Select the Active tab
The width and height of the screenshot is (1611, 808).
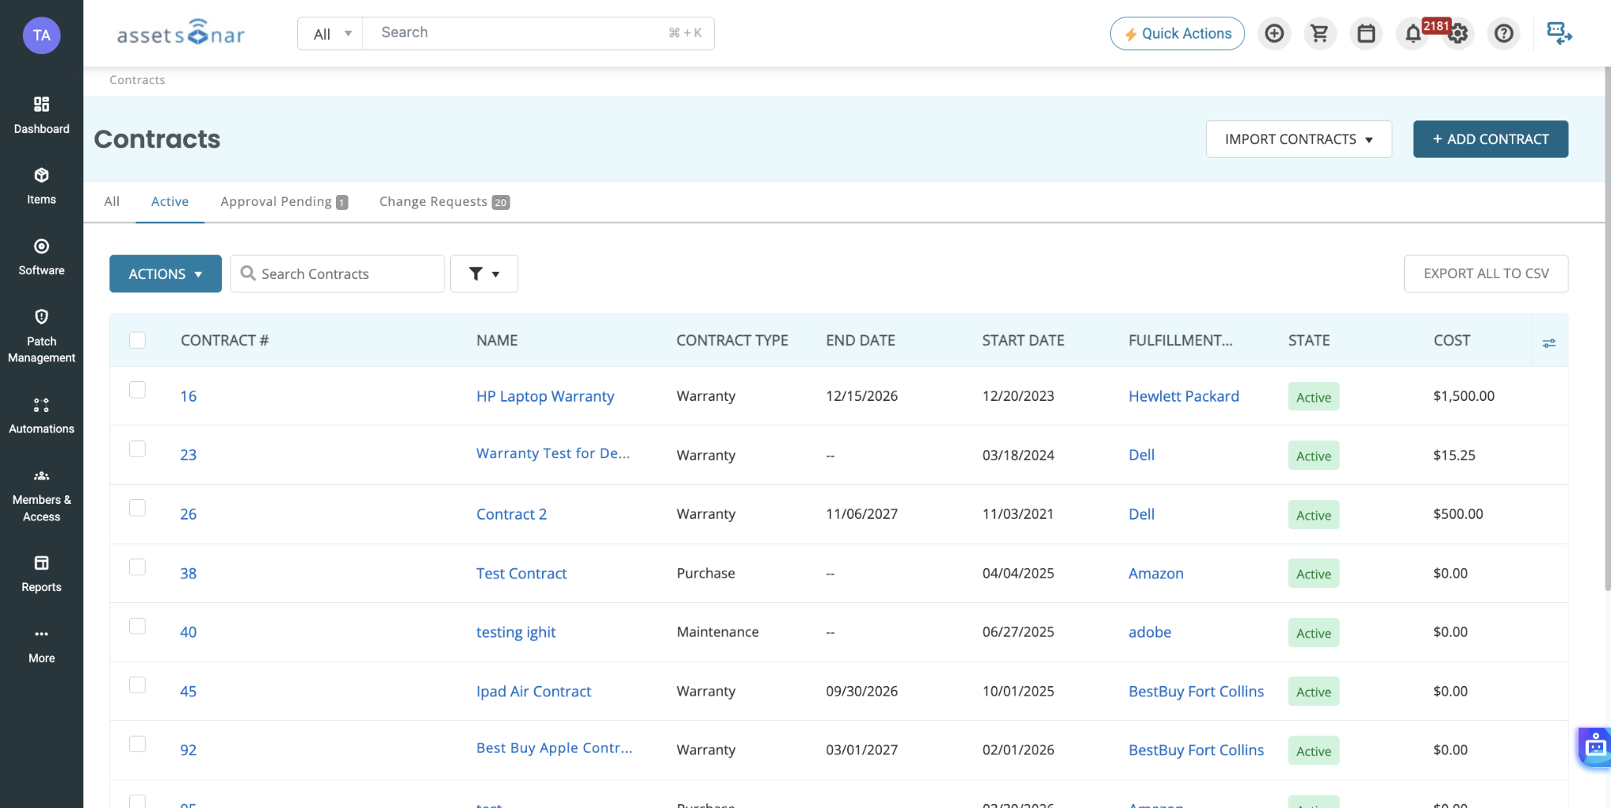pyautogui.click(x=170, y=201)
